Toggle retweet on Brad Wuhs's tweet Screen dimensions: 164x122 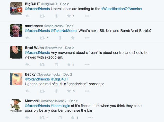click(42, 64)
